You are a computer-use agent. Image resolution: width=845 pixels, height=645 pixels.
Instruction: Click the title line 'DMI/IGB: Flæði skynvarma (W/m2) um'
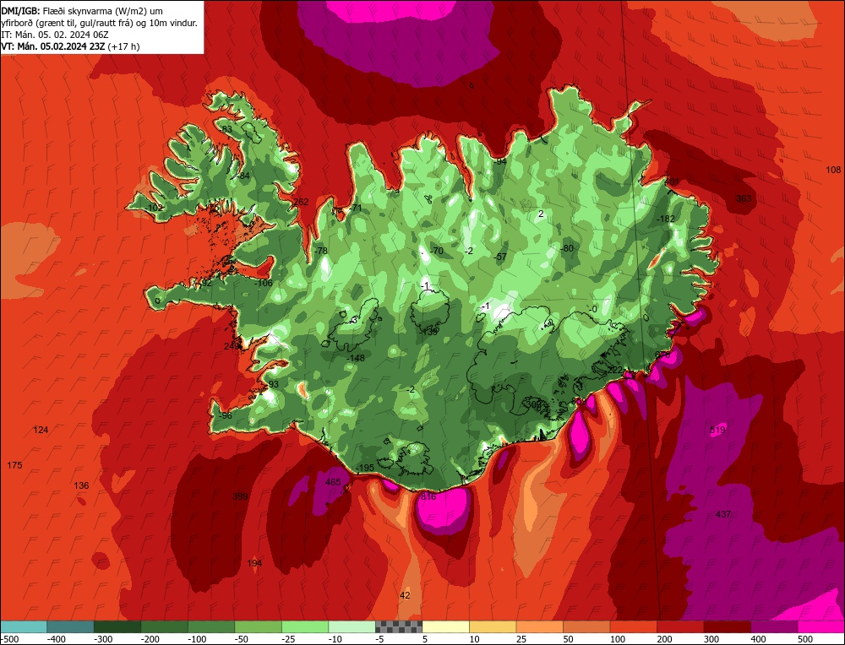[x=82, y=11]
